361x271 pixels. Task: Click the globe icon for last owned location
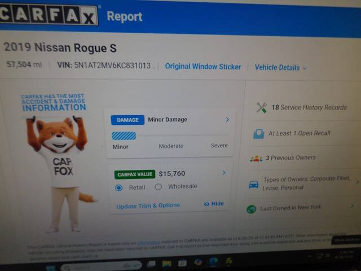click(251, 209)
